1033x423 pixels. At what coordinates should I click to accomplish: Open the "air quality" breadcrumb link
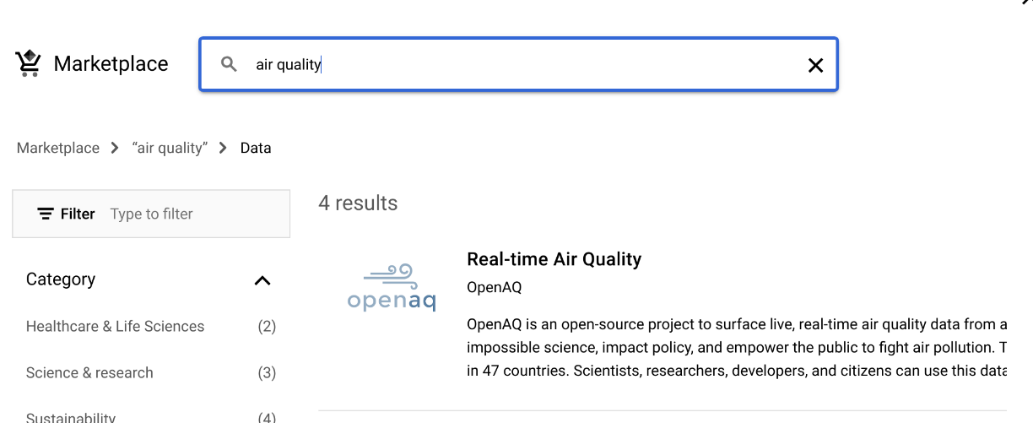(170, 148)
